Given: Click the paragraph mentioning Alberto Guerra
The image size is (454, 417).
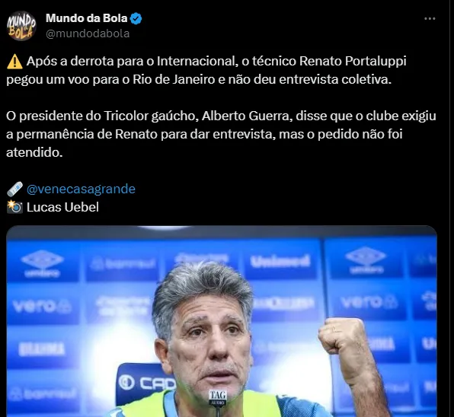Looking at the screenshot, I should point(221,134).
